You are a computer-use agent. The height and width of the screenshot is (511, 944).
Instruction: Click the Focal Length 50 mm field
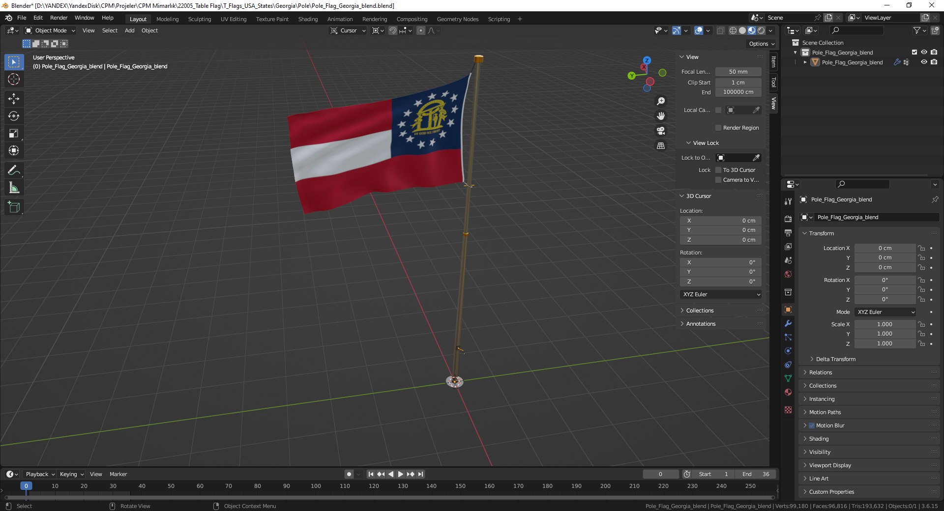(738, 72)
